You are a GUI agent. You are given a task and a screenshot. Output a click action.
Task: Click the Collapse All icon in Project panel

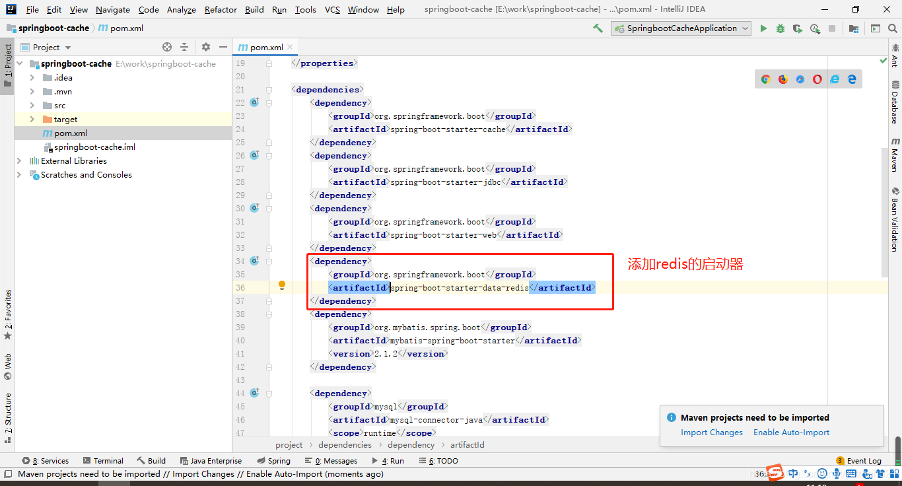pos(184,47)
